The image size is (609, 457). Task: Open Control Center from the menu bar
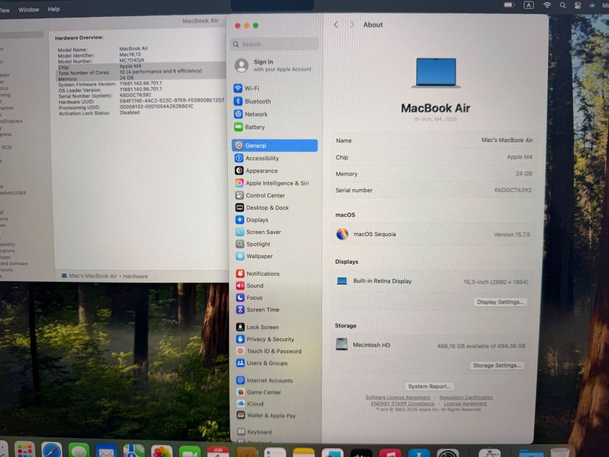tap(578, 5)
